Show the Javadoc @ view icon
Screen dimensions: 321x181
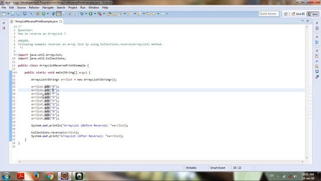[x=317, y=61]
